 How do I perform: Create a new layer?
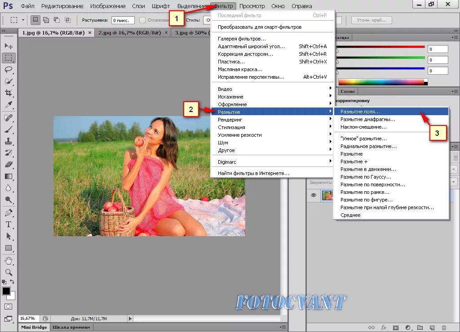(x=432, y=328)
